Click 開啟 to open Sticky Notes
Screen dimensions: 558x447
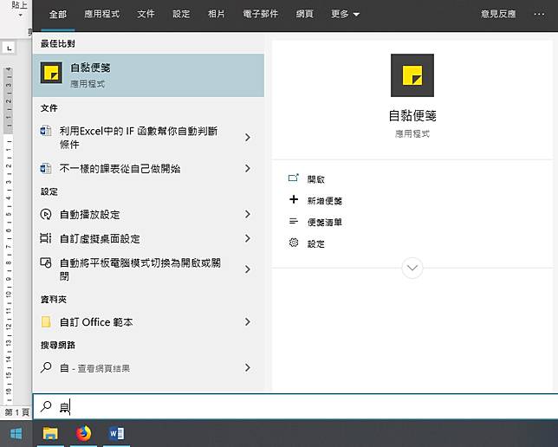(316, 179)
